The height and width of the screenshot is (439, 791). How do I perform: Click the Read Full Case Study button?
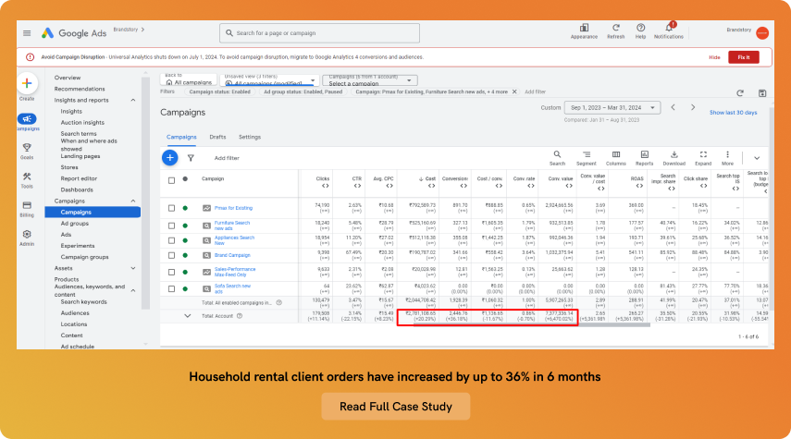pyautogui.click(x=396, y=407)
